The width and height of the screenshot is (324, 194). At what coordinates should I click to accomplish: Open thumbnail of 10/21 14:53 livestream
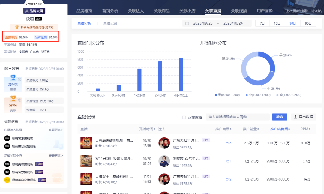tap(86, 179)
